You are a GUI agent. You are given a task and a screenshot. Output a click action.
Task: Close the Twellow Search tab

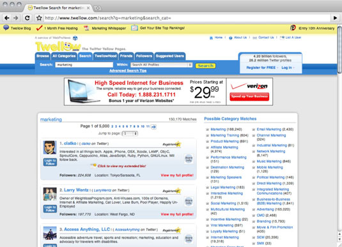(x=88, y=8)
